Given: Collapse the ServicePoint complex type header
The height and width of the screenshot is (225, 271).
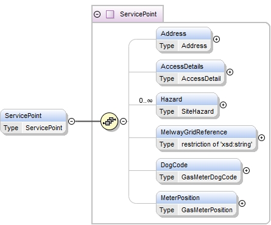Looking at the screenshot, I should (x=97, y=14).
